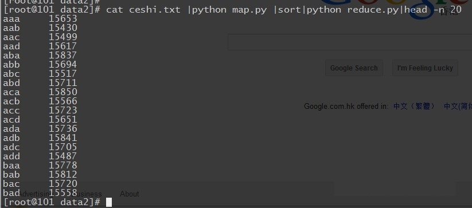Click 'reduce.py' in the command line
This screenshot has height=208, width=472.
click(373, 10)
